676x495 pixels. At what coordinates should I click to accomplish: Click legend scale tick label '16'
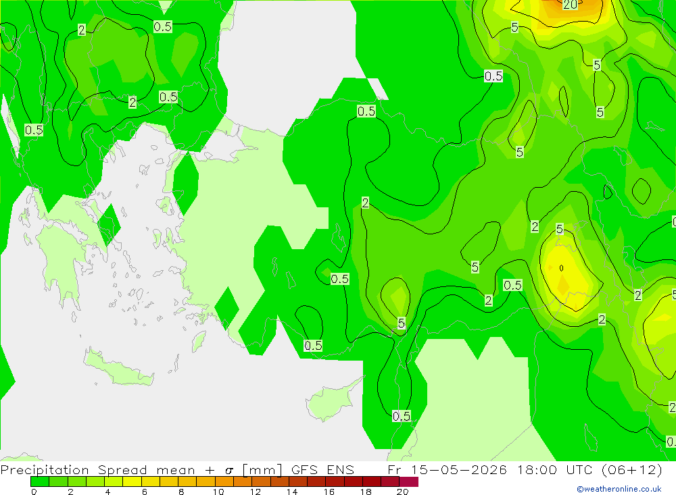[x=329, y=492]
